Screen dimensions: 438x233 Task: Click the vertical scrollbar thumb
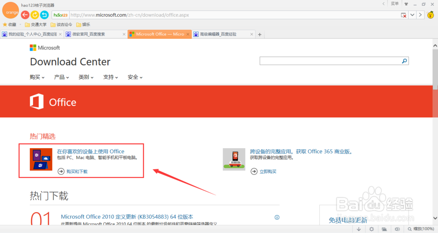(x=435, y=70)
